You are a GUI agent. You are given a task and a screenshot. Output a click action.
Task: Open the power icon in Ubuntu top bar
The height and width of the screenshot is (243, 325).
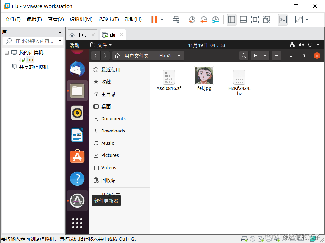310,45
